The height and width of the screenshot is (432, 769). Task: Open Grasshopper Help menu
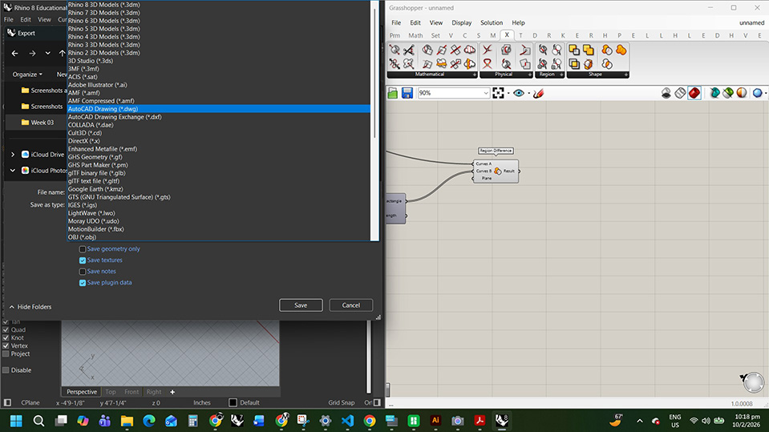(x=518, y=22)
